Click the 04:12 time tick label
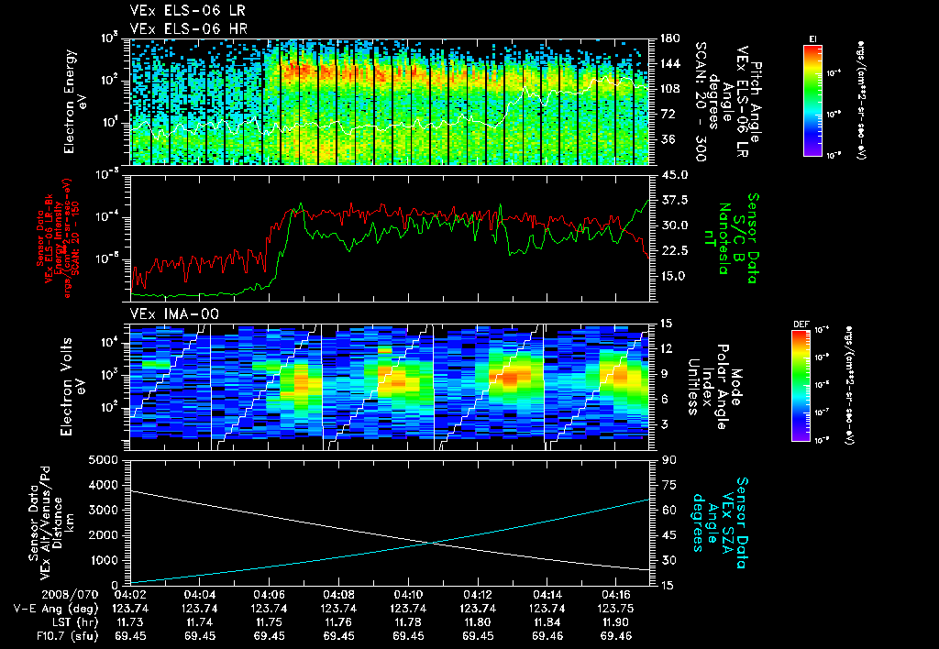 478,595
